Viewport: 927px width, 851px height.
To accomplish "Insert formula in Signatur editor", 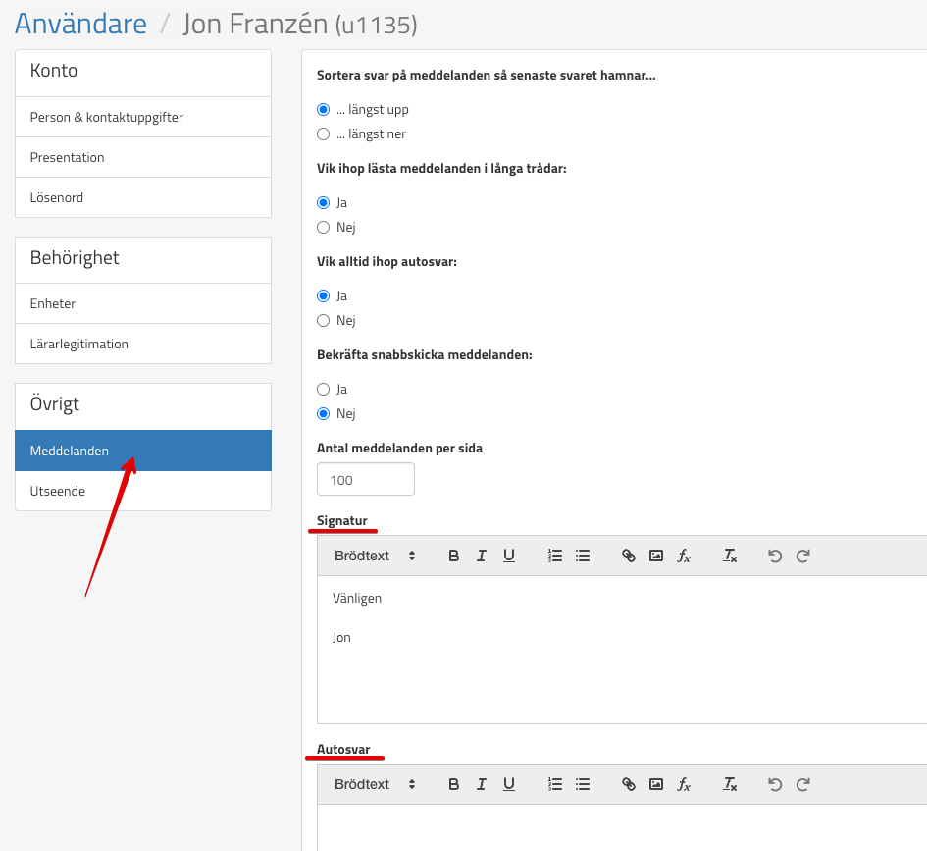I will (684, 556).
